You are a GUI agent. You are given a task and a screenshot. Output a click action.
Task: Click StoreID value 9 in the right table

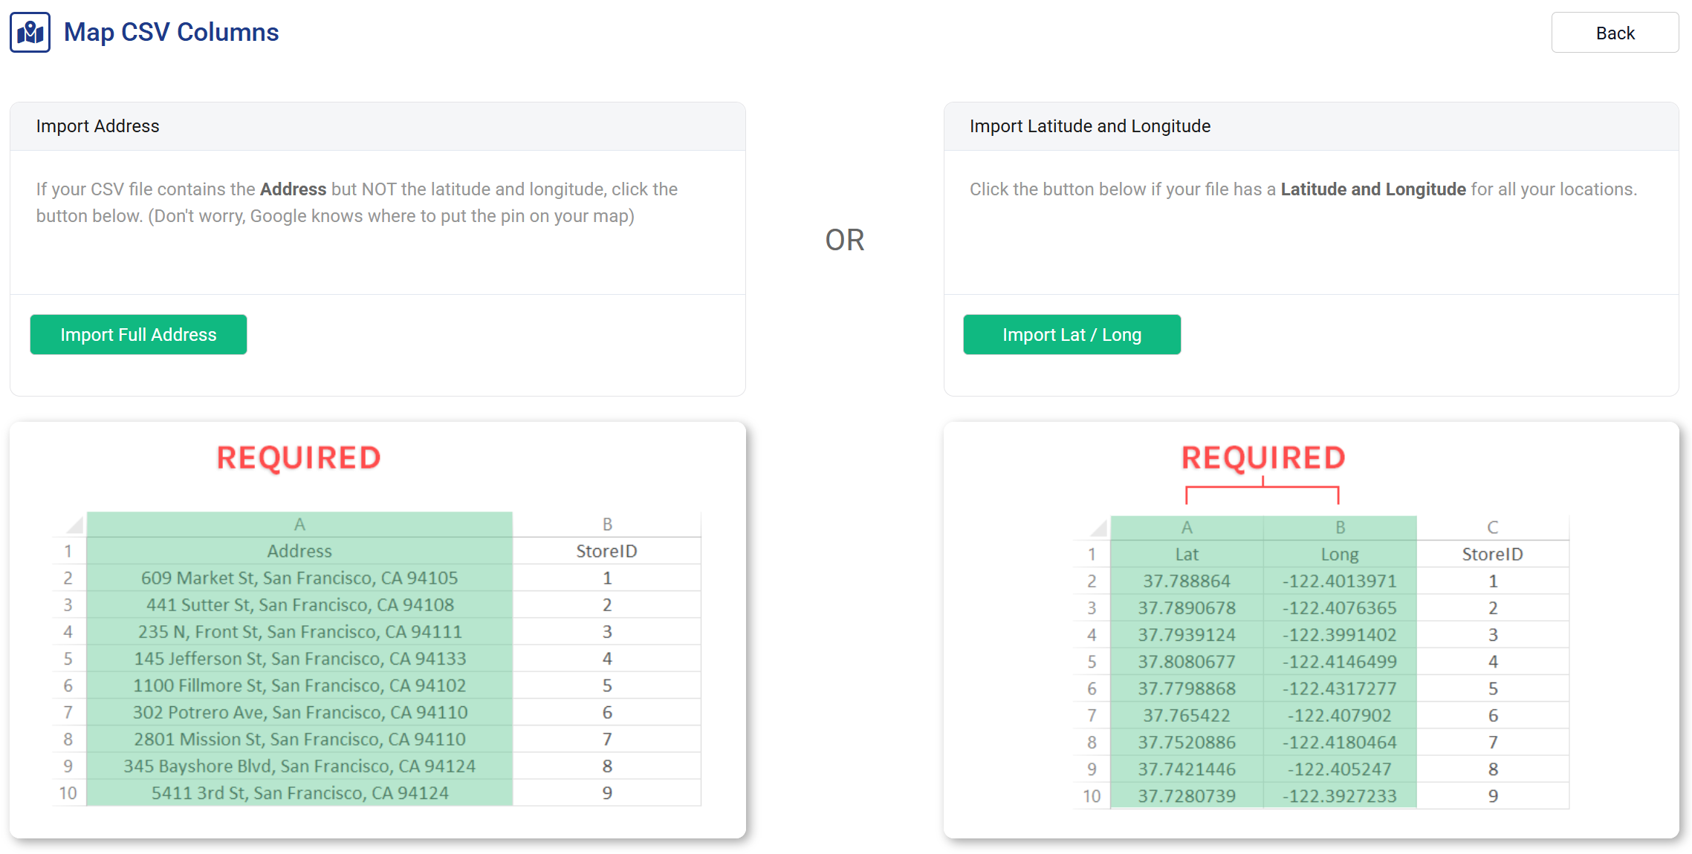pyautogui.click(x=1494, y=795)
